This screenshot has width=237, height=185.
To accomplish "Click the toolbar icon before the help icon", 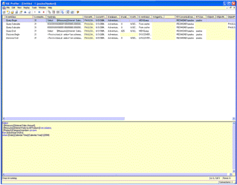I will click(72, 12).
